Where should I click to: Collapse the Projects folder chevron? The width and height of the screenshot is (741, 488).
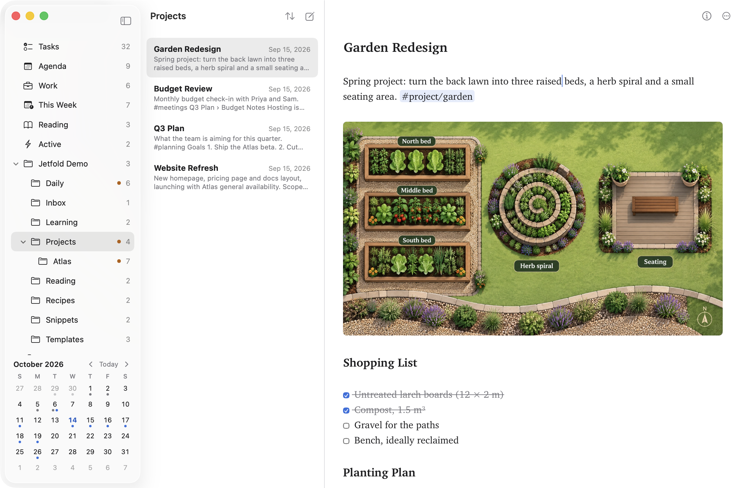pos(23,242)
